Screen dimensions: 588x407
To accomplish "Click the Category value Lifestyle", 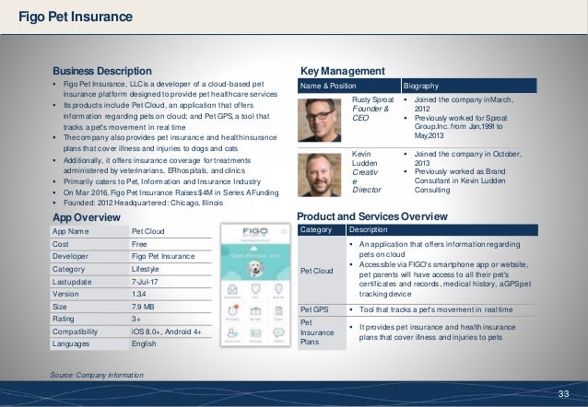I will [x=145, y=269].
